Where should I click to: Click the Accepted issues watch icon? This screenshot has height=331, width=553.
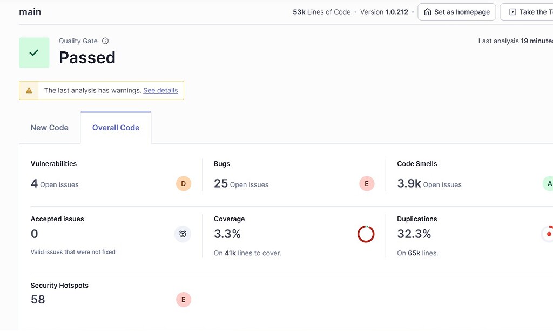pos(183,234)
